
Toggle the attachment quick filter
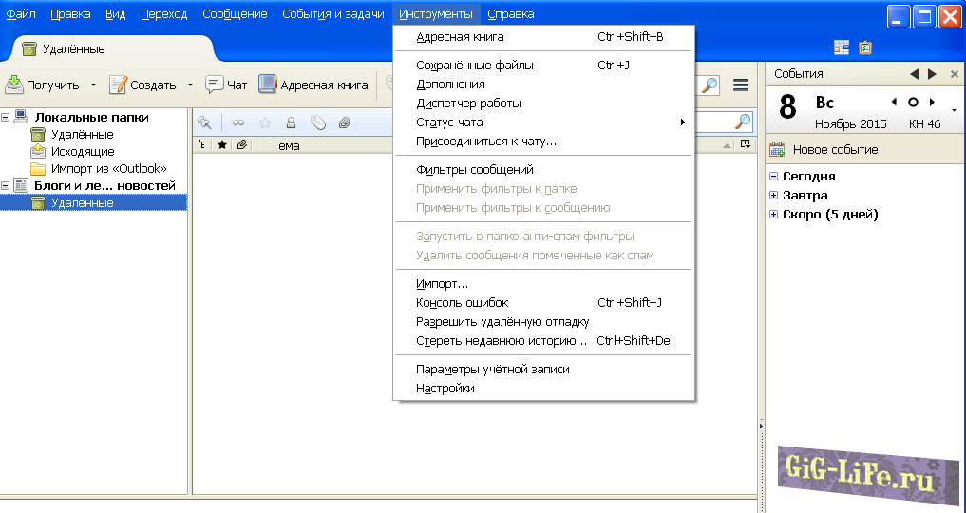[345, 123]
